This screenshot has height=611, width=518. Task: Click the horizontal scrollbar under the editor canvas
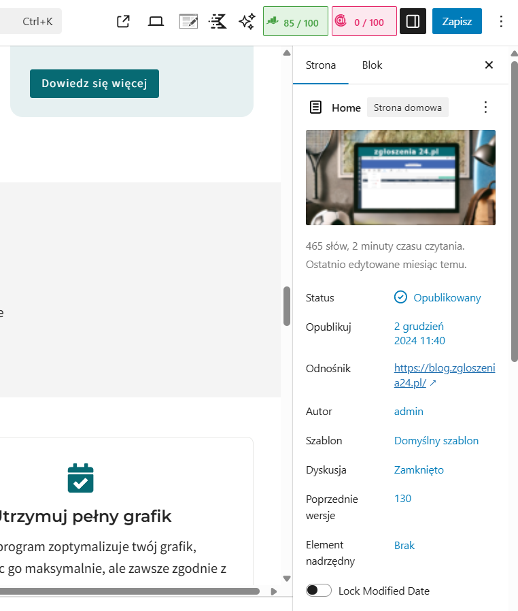(x=129, y=591)
